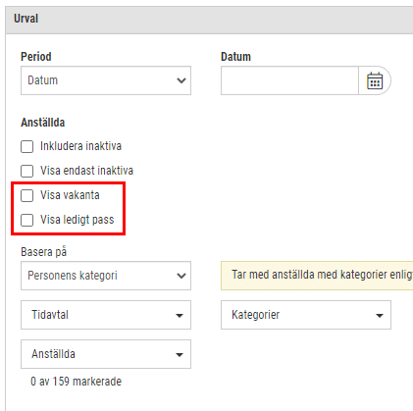
Task: Click the Basera på dropdown chevron arrow
Action: coord(181,276)
